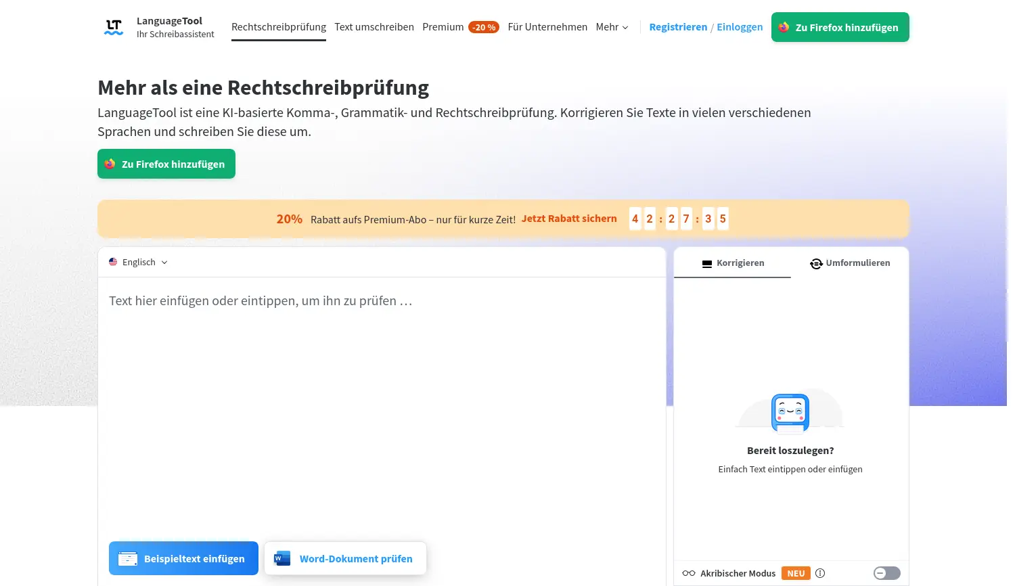Click the Jetzt Rabatt sichern link
This screenshot has width=1015, height=586.
(569, 219)
